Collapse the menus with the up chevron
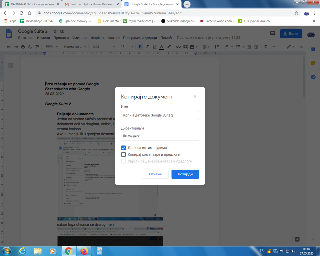Viewport: 320px width, 256px height. point(301,47)
